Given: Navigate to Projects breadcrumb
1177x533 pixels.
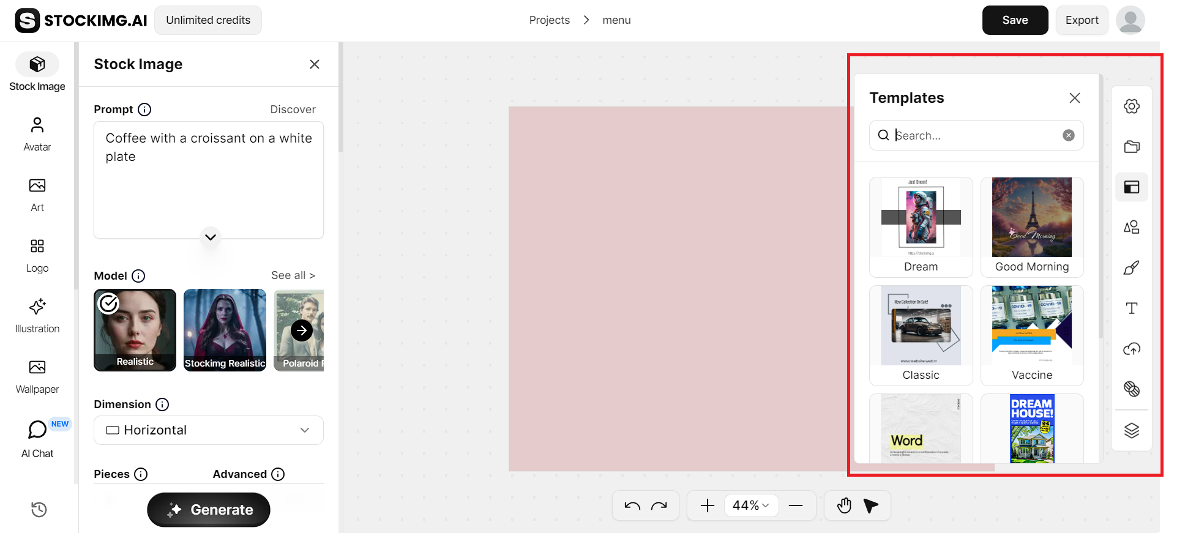Looking at the screenshot, I should click(549, 20).
